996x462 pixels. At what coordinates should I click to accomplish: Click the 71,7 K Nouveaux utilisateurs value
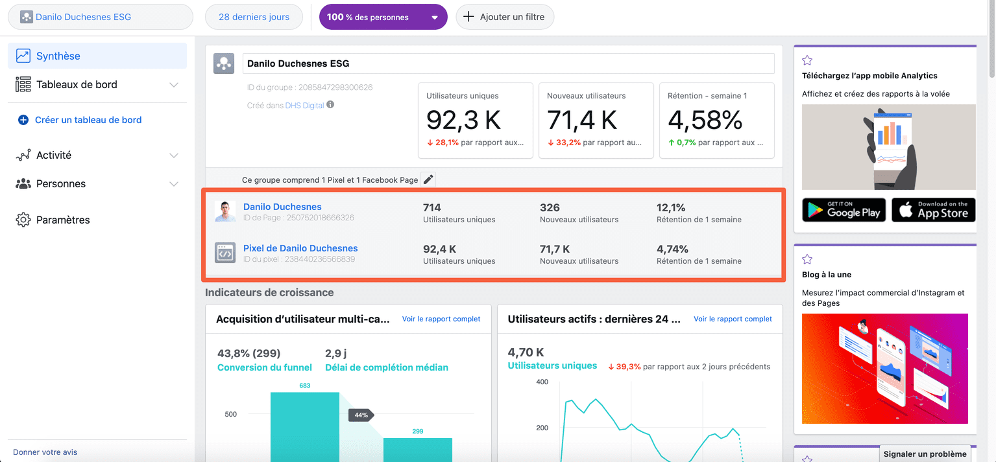click(555, 249)
